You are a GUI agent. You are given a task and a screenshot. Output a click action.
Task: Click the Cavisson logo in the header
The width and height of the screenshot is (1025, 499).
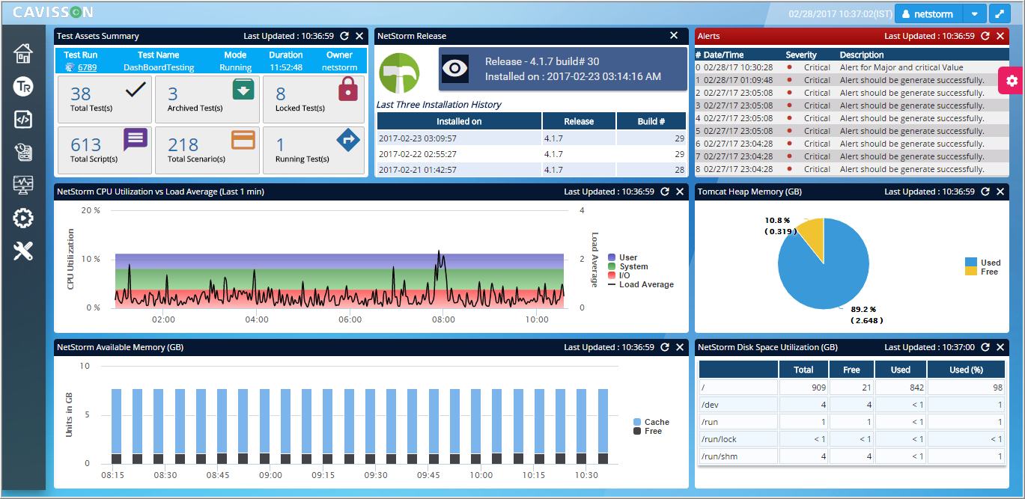click(53, 12)
